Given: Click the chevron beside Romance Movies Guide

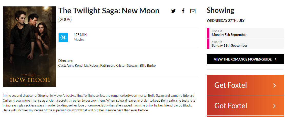Looking at the screenshot, I should coord(276,59).
